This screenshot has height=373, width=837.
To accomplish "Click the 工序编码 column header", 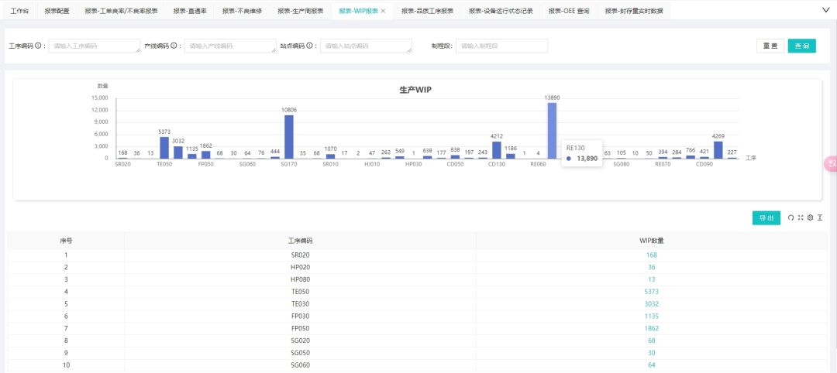I will click(x=300, y=241).
